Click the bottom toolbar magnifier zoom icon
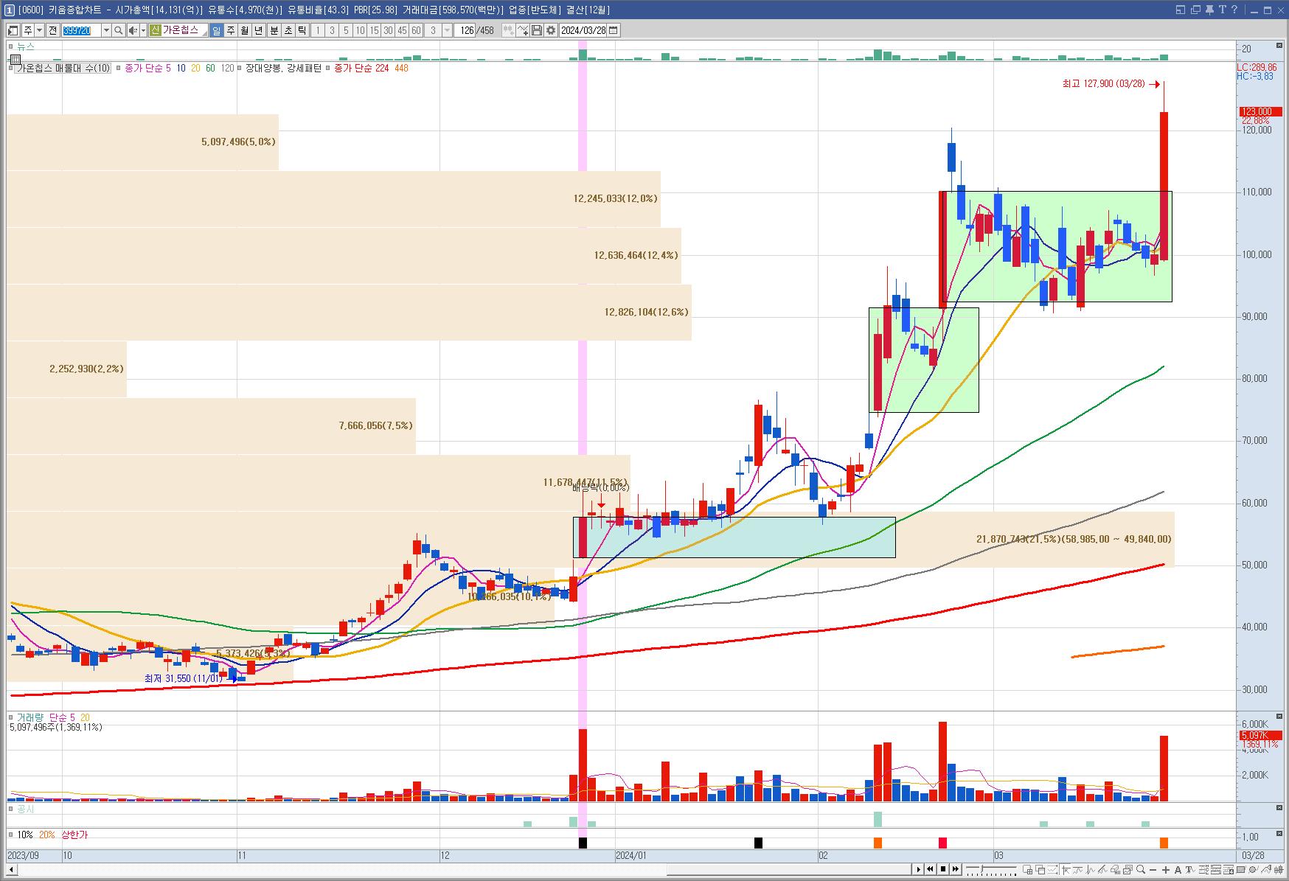1289x881 pixels. tap(1140, 869)
